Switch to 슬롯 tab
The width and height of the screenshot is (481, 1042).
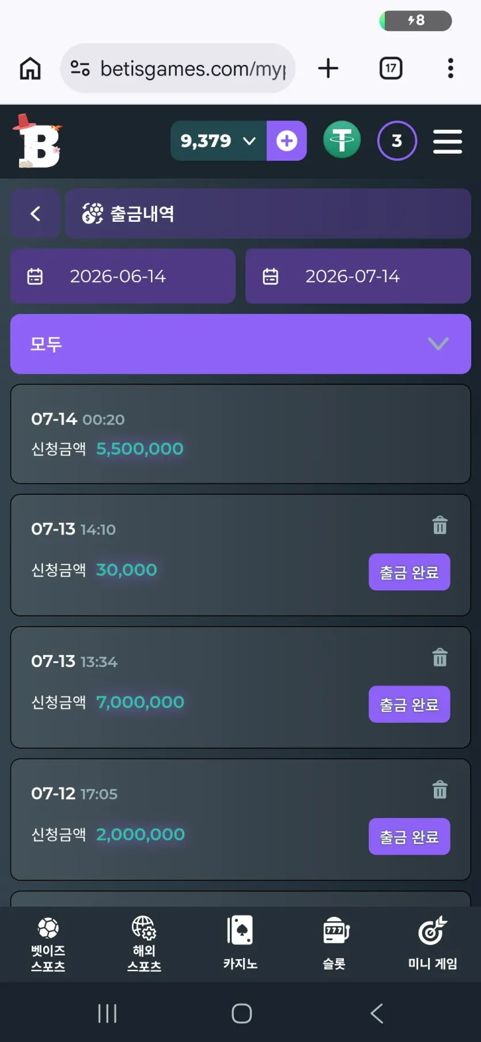pyautogui.click(x=336, y=943)
